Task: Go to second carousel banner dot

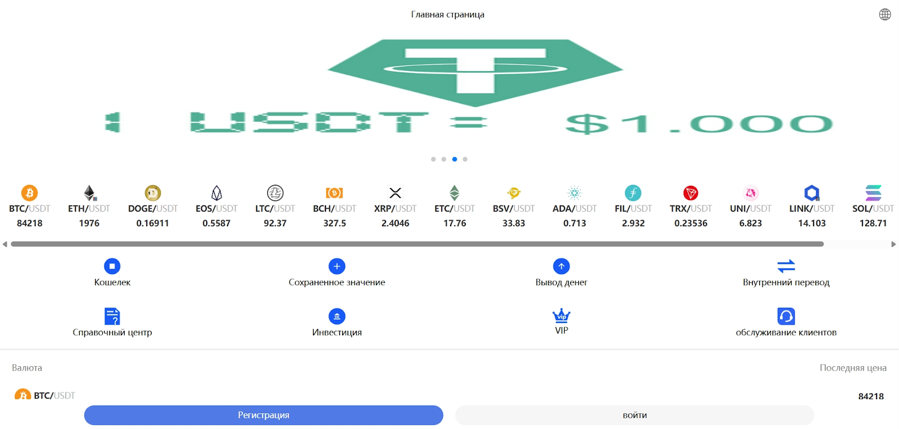Action: coord(444,159)
